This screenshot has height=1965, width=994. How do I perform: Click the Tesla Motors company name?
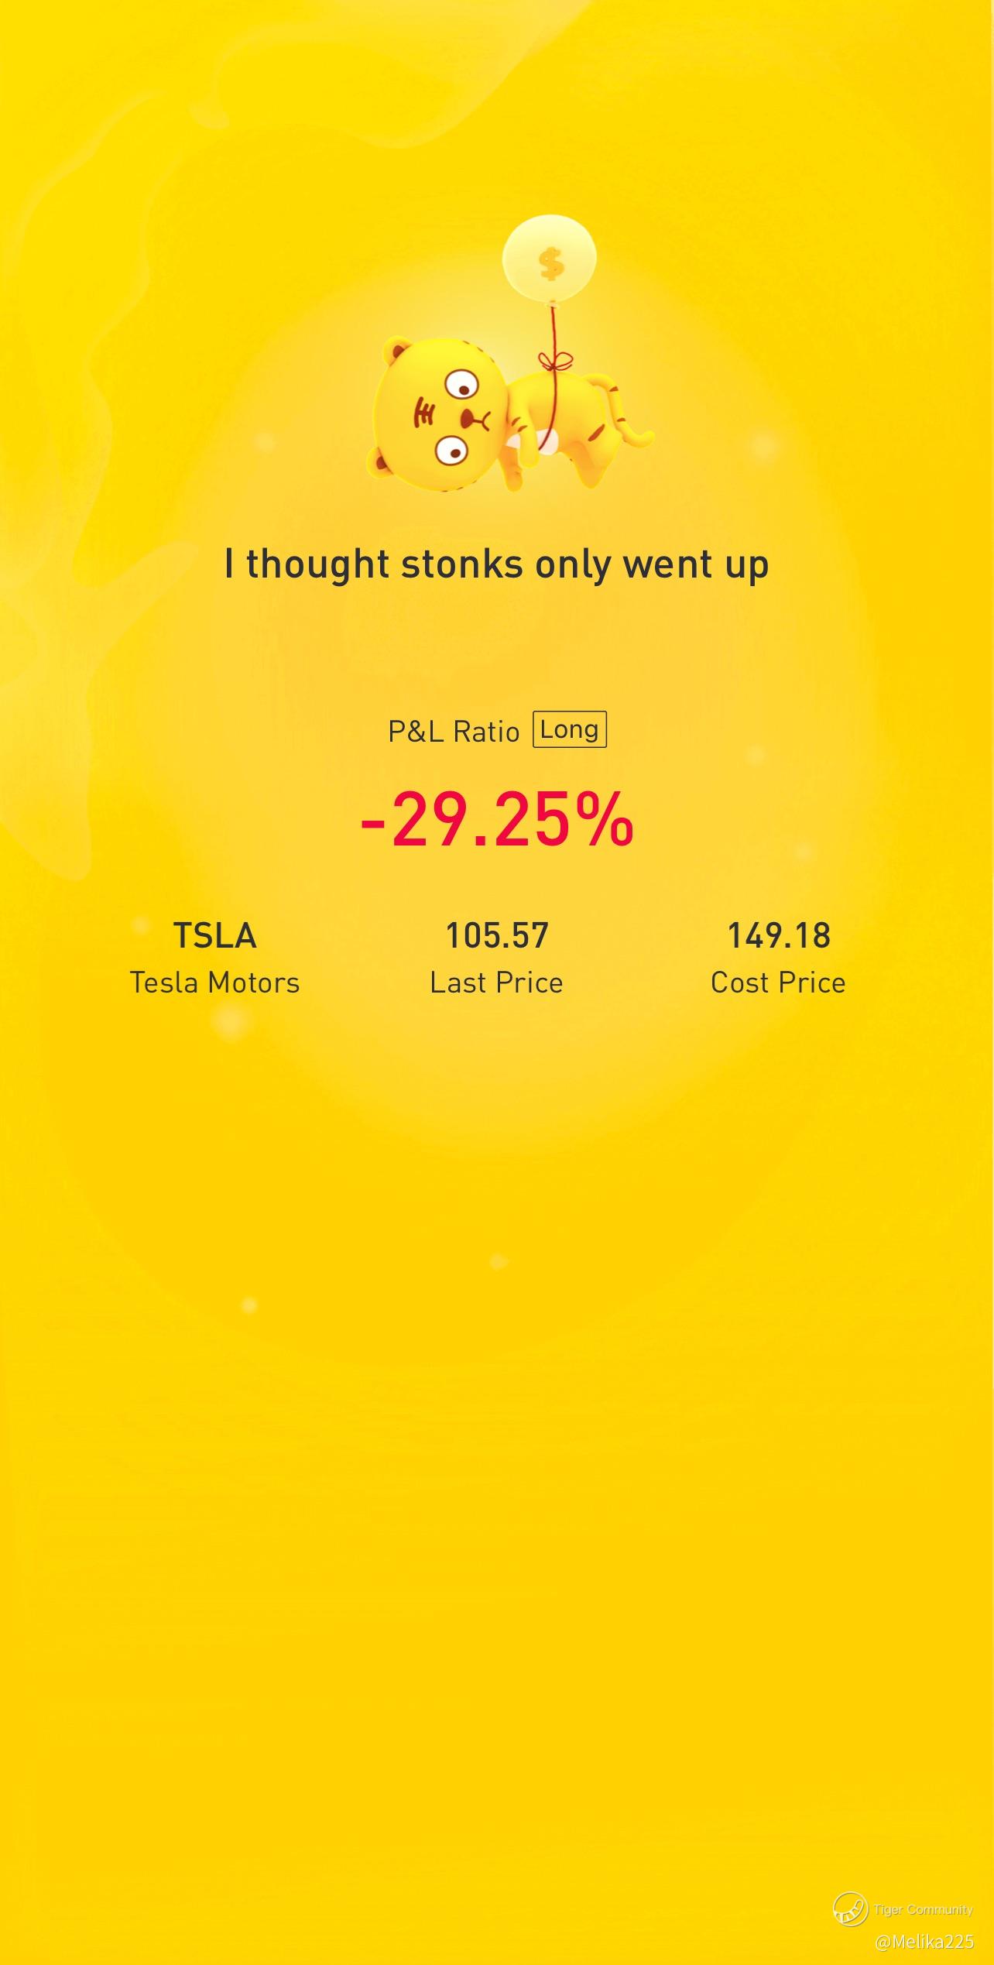pos(214,982)
